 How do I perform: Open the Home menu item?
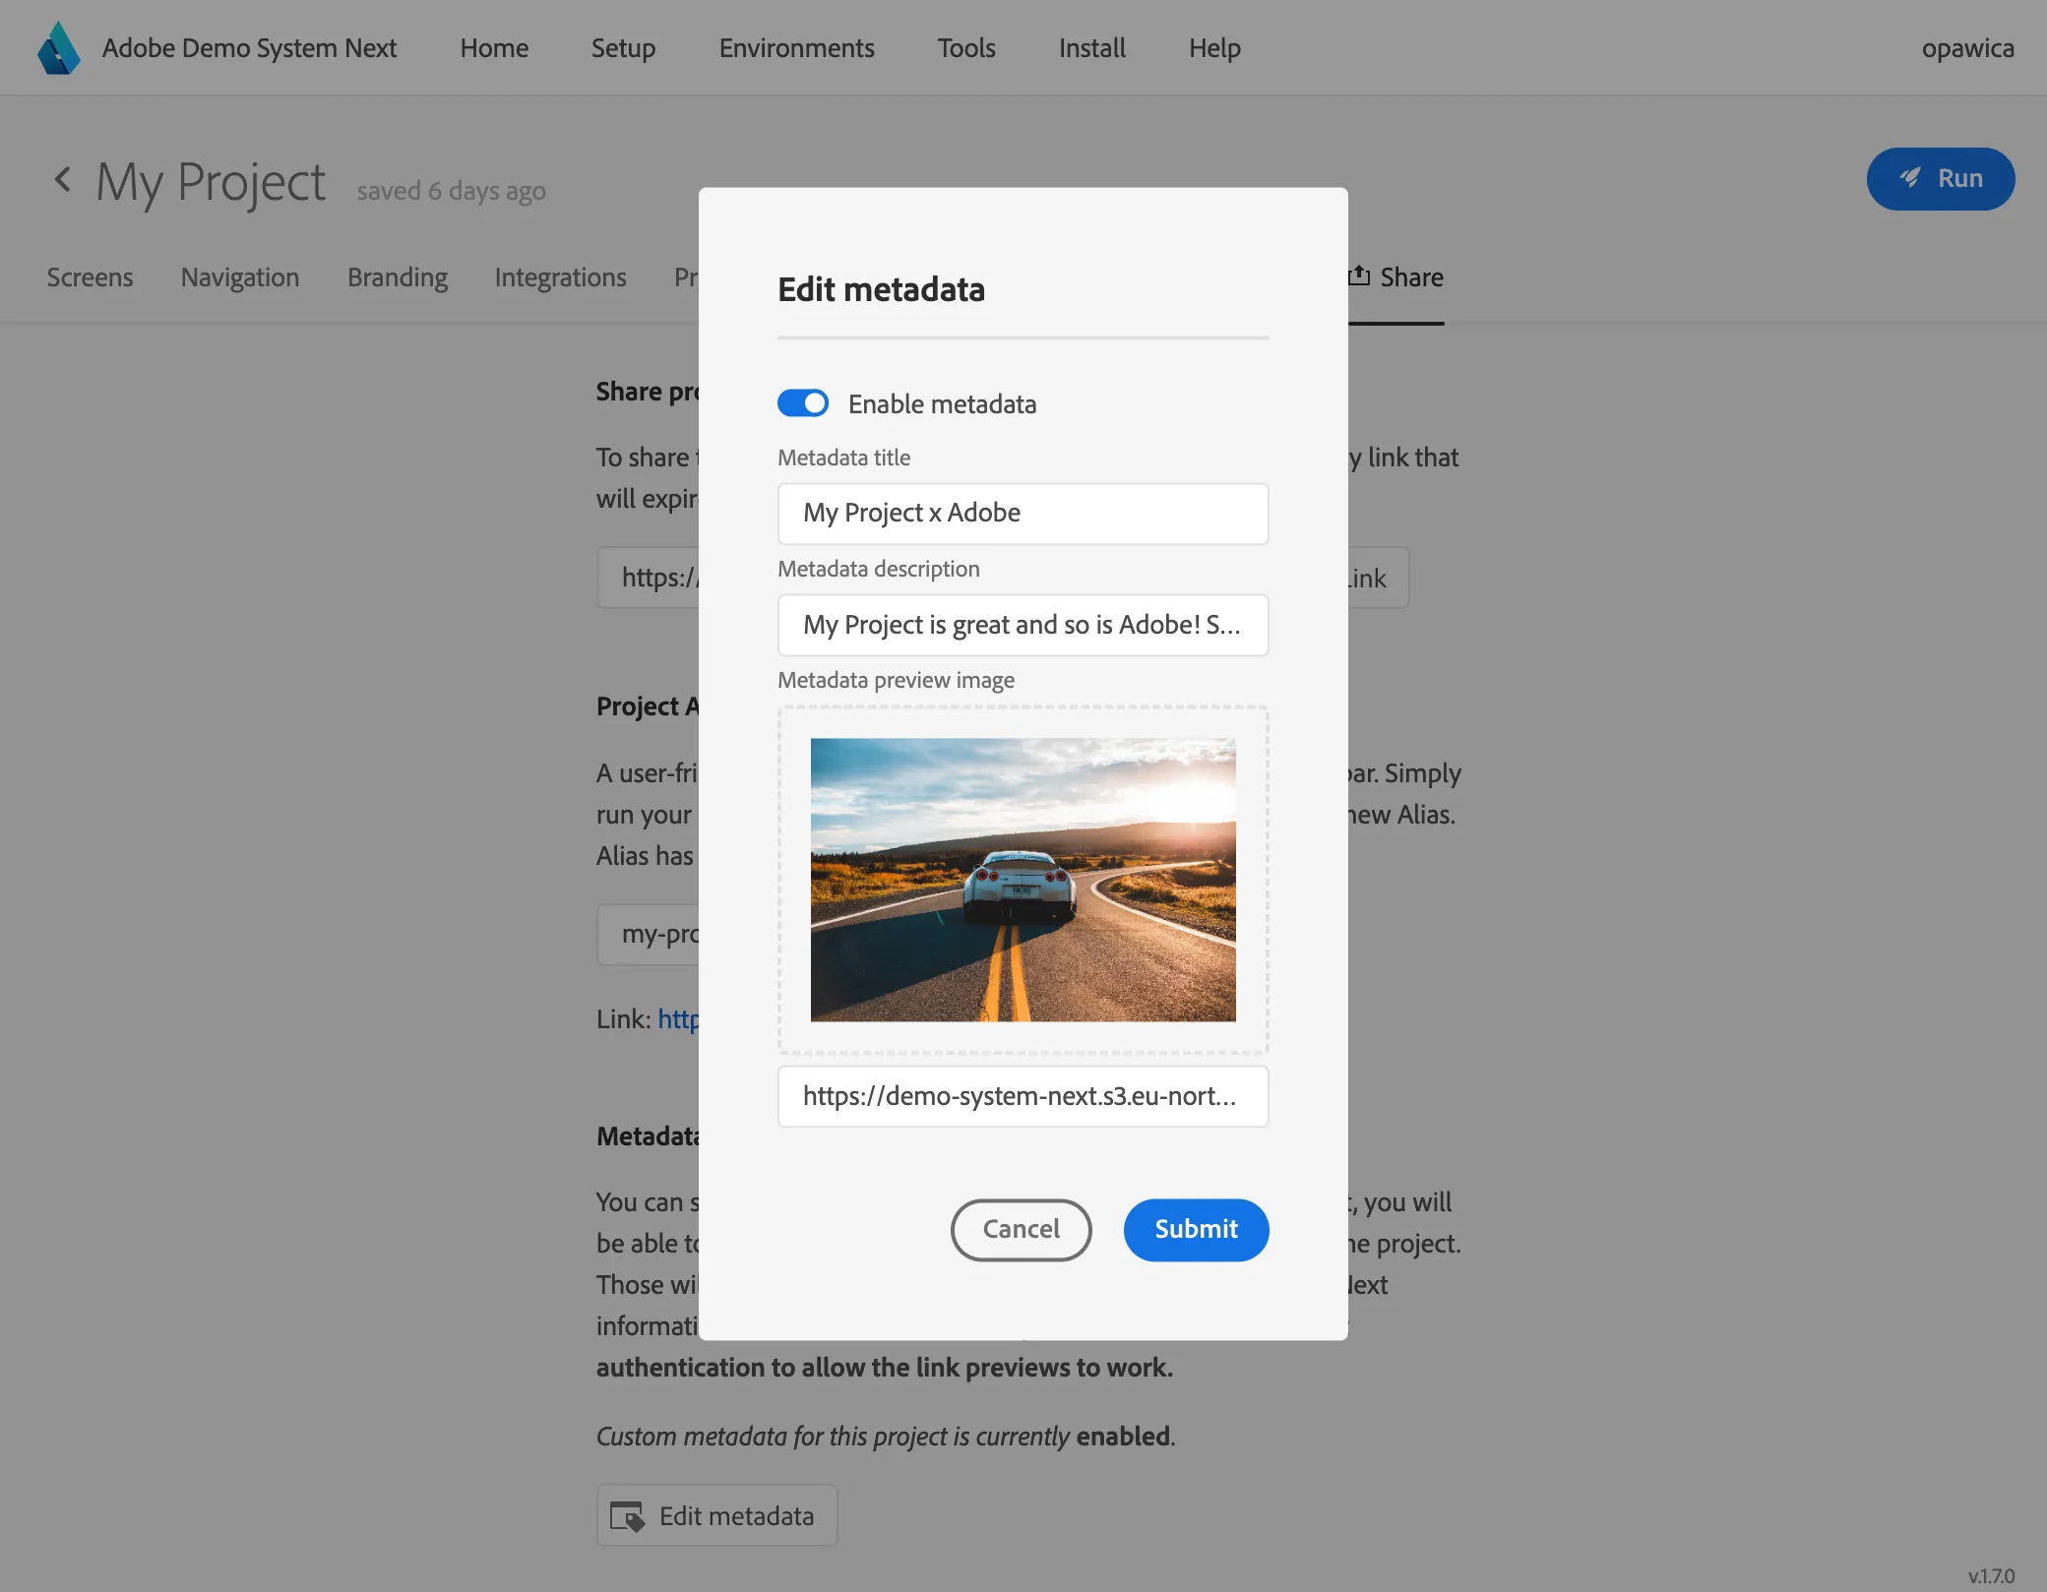tap(494, 48)
